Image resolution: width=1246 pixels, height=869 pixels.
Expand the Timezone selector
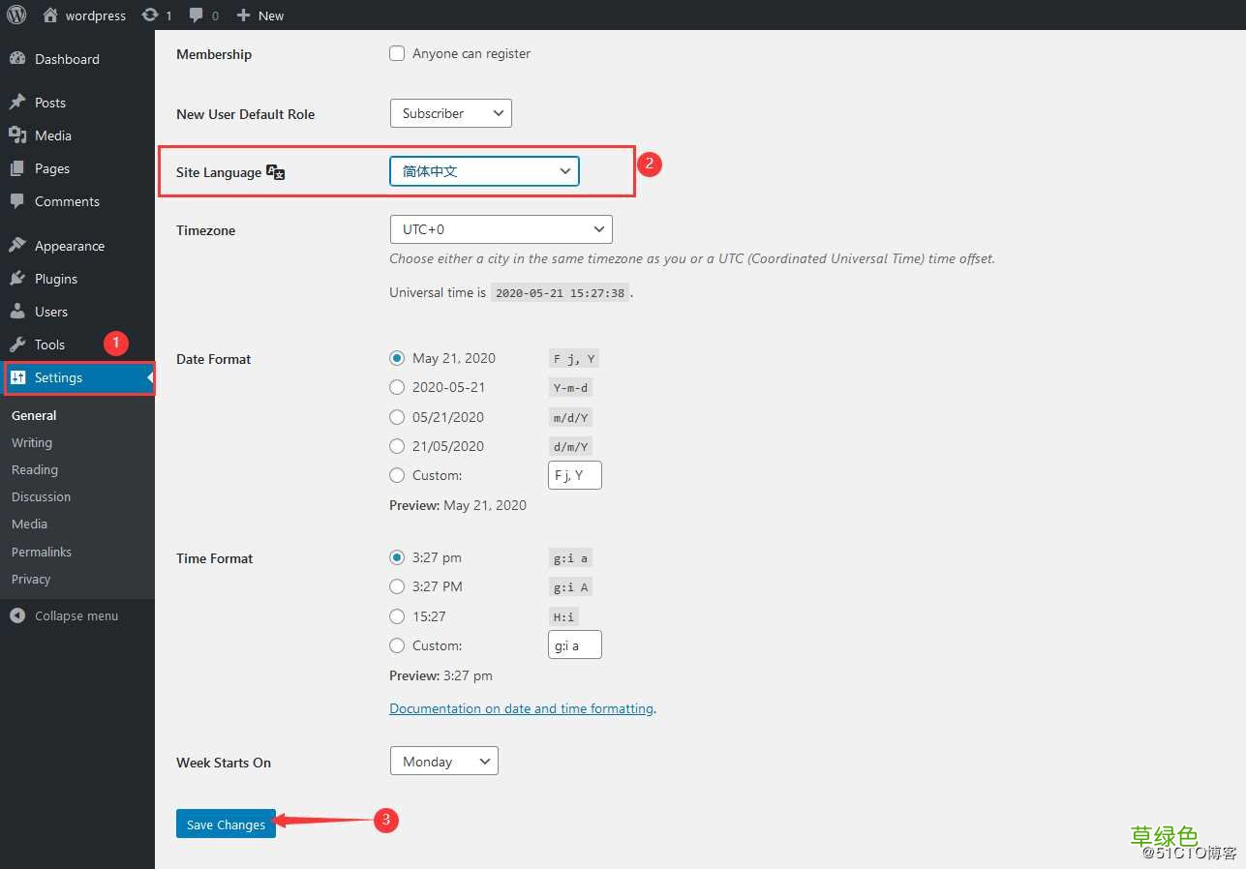pos(501,229)
